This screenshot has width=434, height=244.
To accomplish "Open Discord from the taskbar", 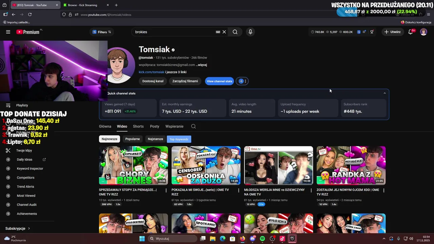I will (252, 239).
